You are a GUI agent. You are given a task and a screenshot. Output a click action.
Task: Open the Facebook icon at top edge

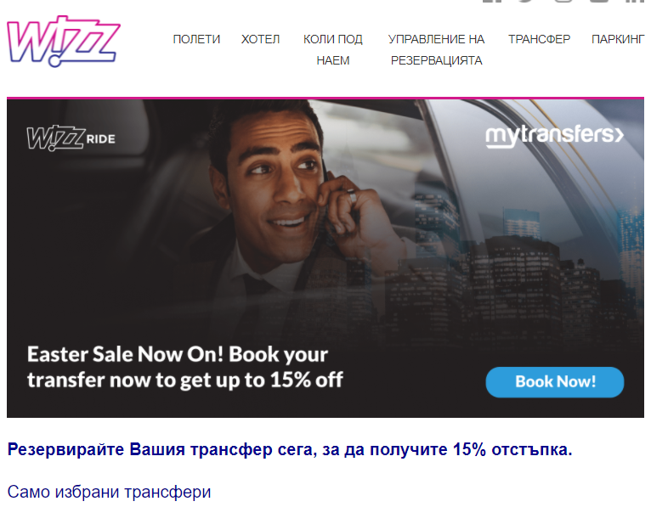(491, 1)
